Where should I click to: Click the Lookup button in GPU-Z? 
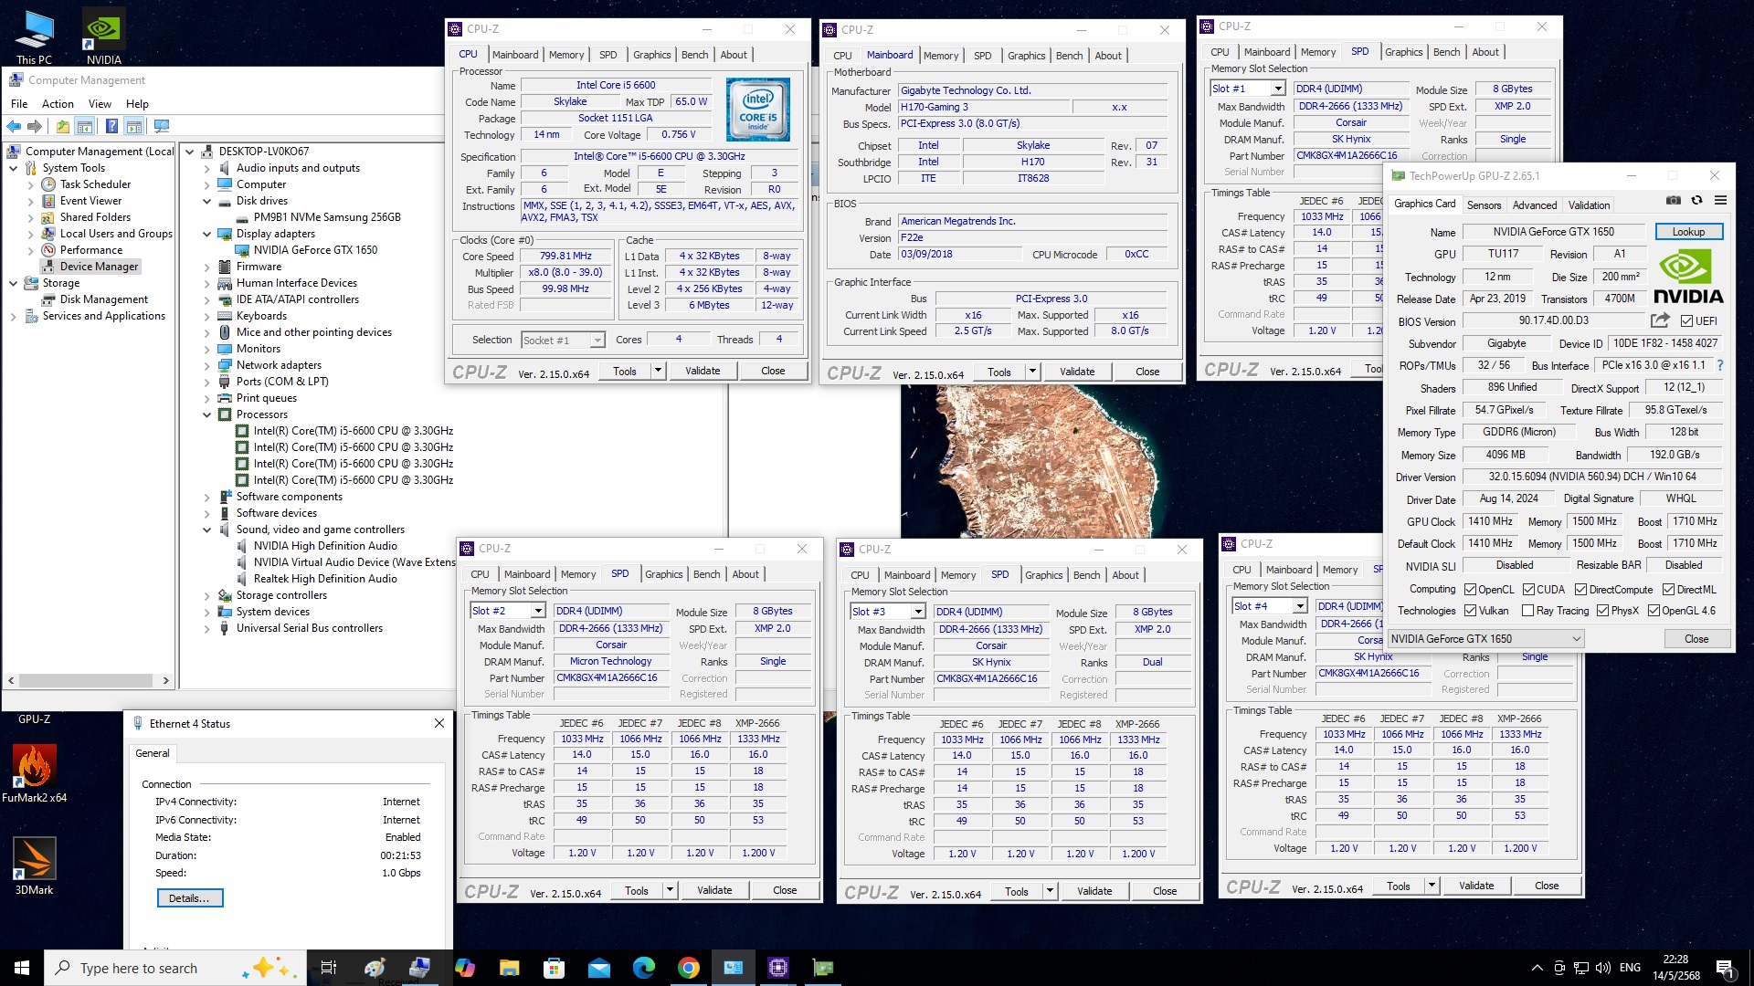point(1688,232)
